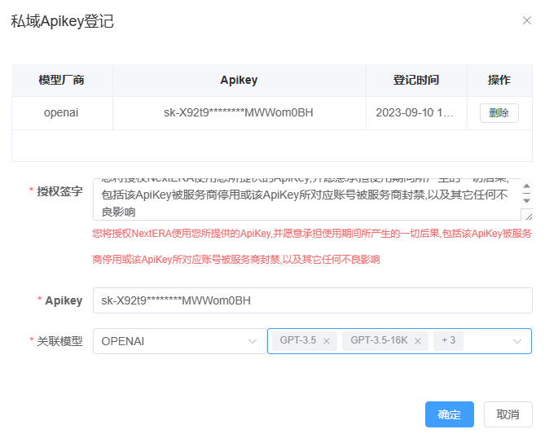Click the textarea resize handle corner
Viewport: 545px width, 438px height.
coord(527,216)
